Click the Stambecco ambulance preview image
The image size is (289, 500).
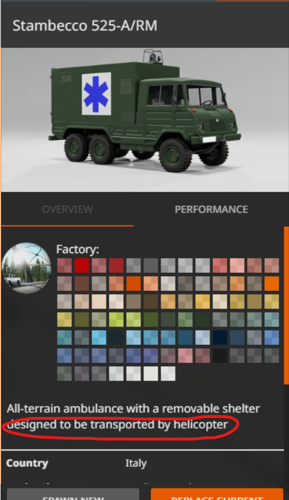[144, 120]
